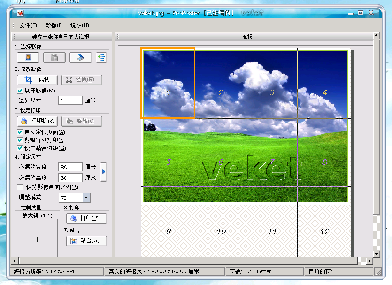
Task: Click the 放大镜 magnifier preview box
Action: [x=37, y=238]
